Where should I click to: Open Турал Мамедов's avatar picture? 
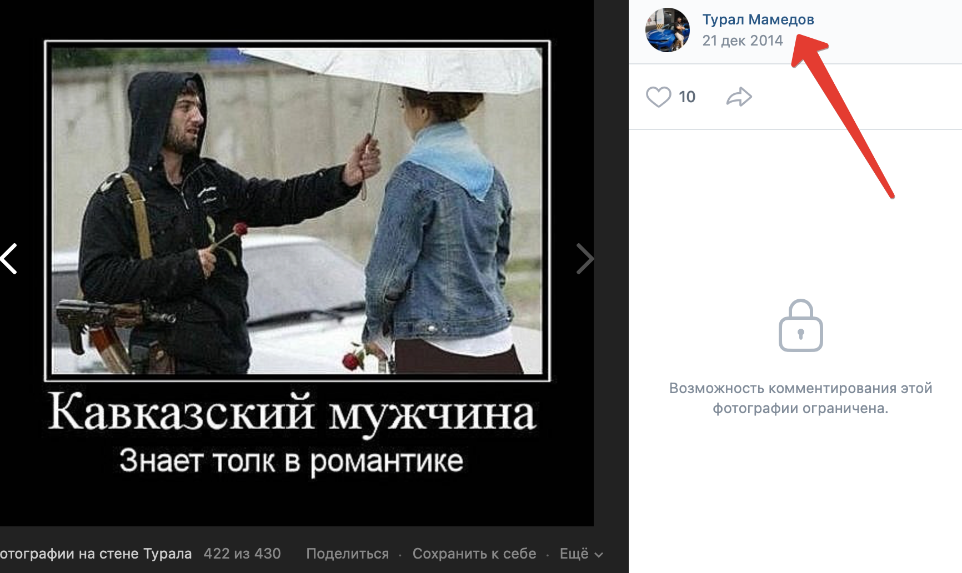point(668,30)
